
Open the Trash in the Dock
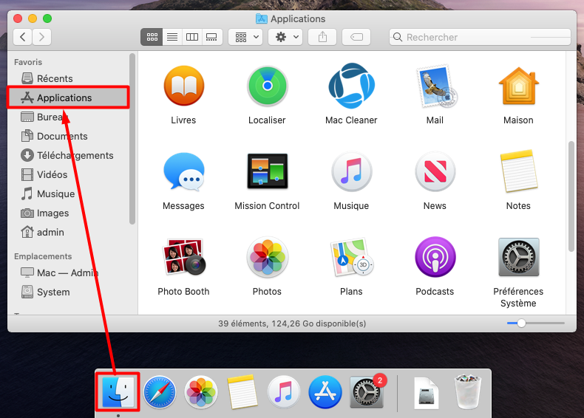(x=468, y=392)
